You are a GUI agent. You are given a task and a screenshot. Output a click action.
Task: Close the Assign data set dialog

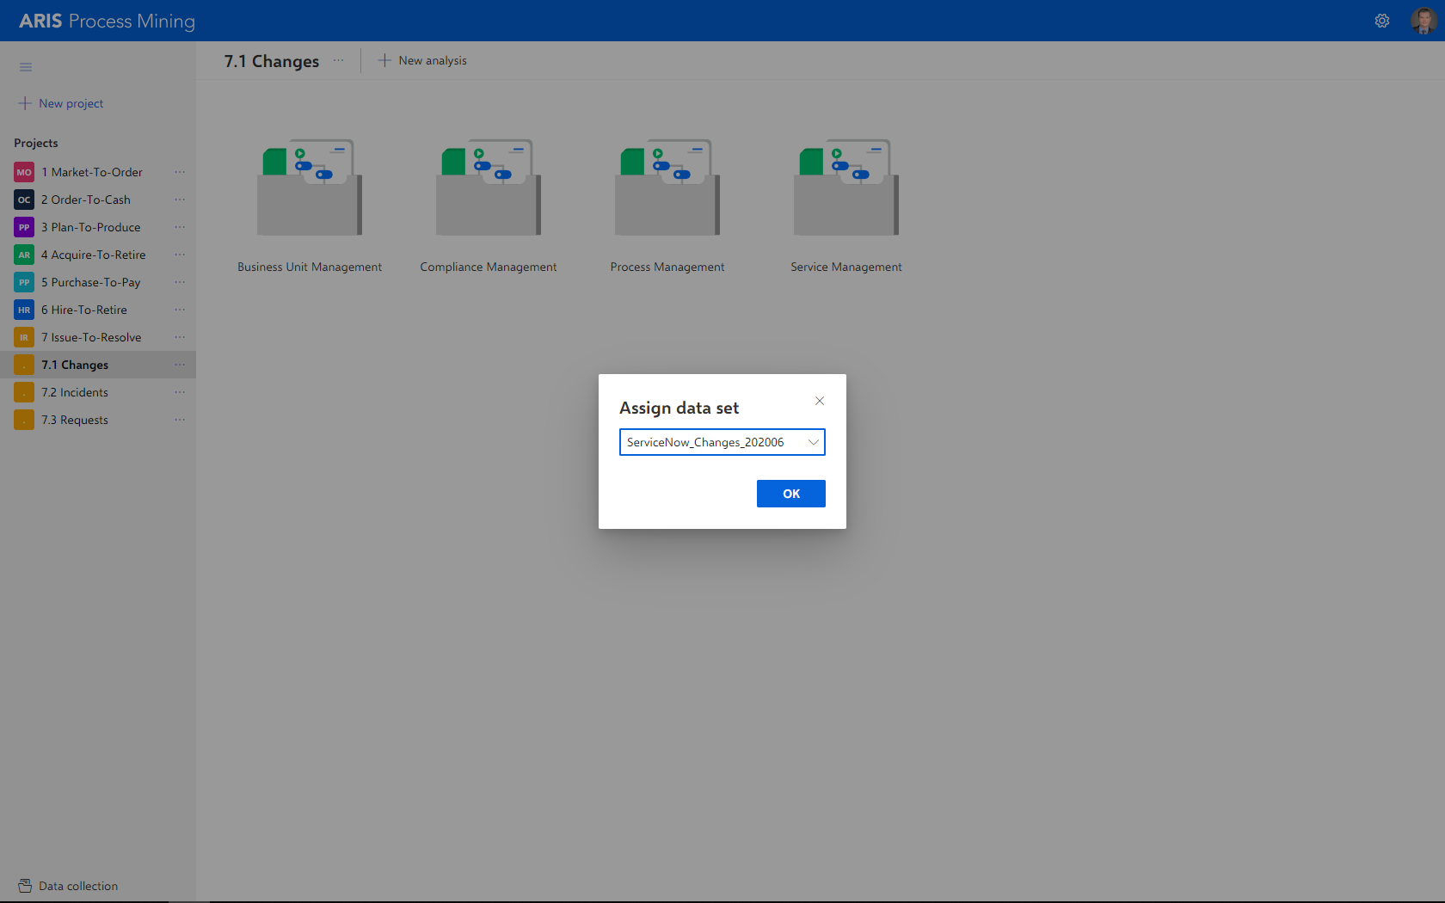820,401
